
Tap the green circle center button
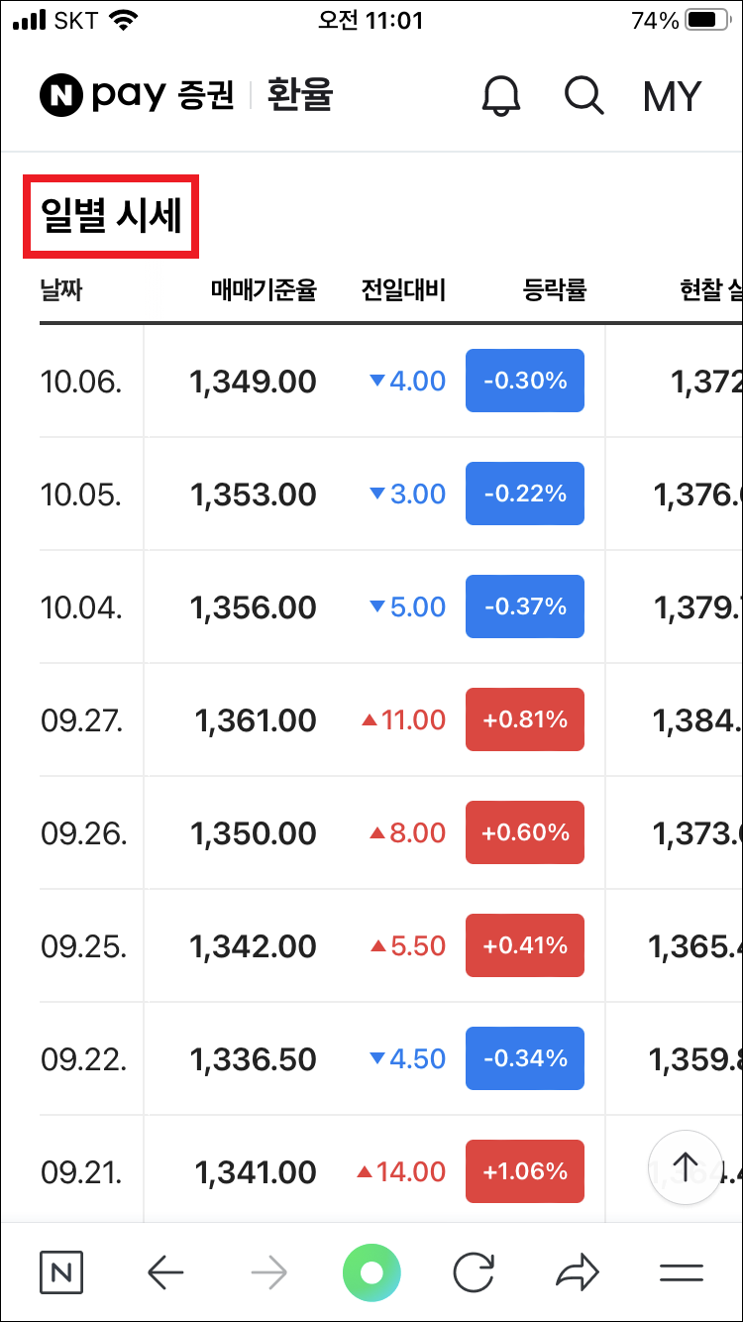(x=371, y=1272)
